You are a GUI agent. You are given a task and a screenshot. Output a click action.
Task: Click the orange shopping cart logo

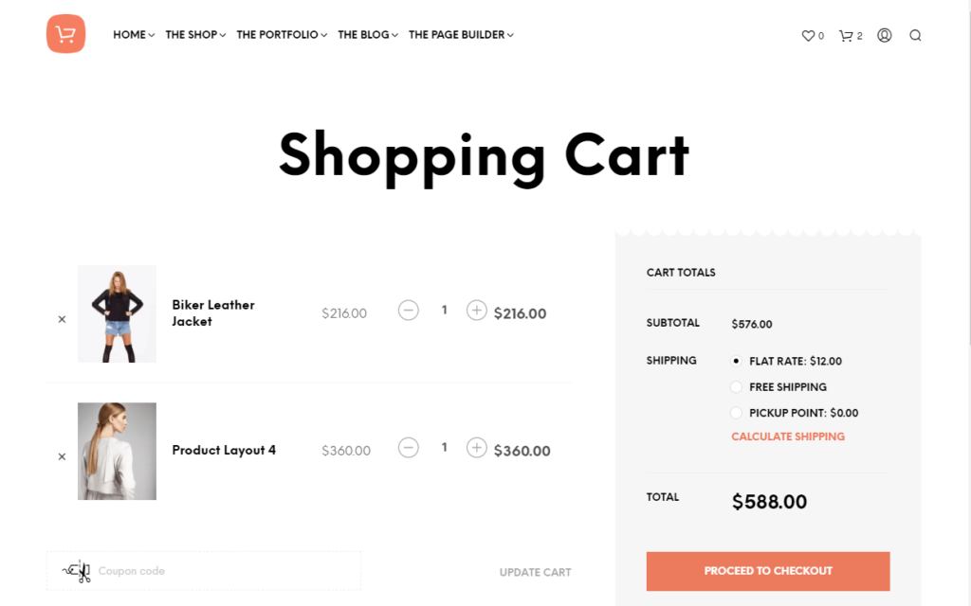[x=65, y=34]
